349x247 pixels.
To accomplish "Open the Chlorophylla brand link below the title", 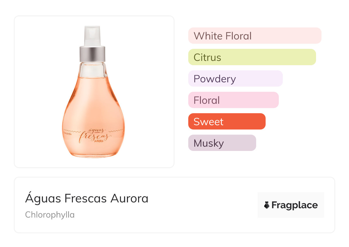I will pos(50,215).
